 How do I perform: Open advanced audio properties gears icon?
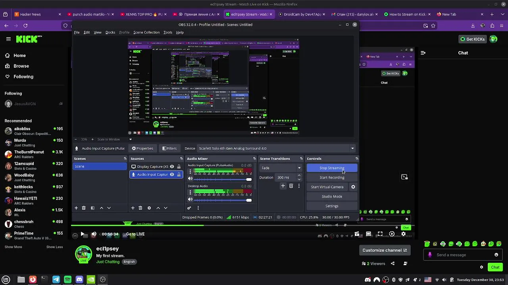point(189,208)
